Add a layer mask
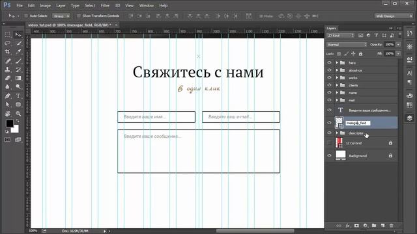 pyautogui.click(x=356, y=226)
